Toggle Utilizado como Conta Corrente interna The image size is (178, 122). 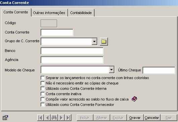pyautogui.click(x=43, y=88)
